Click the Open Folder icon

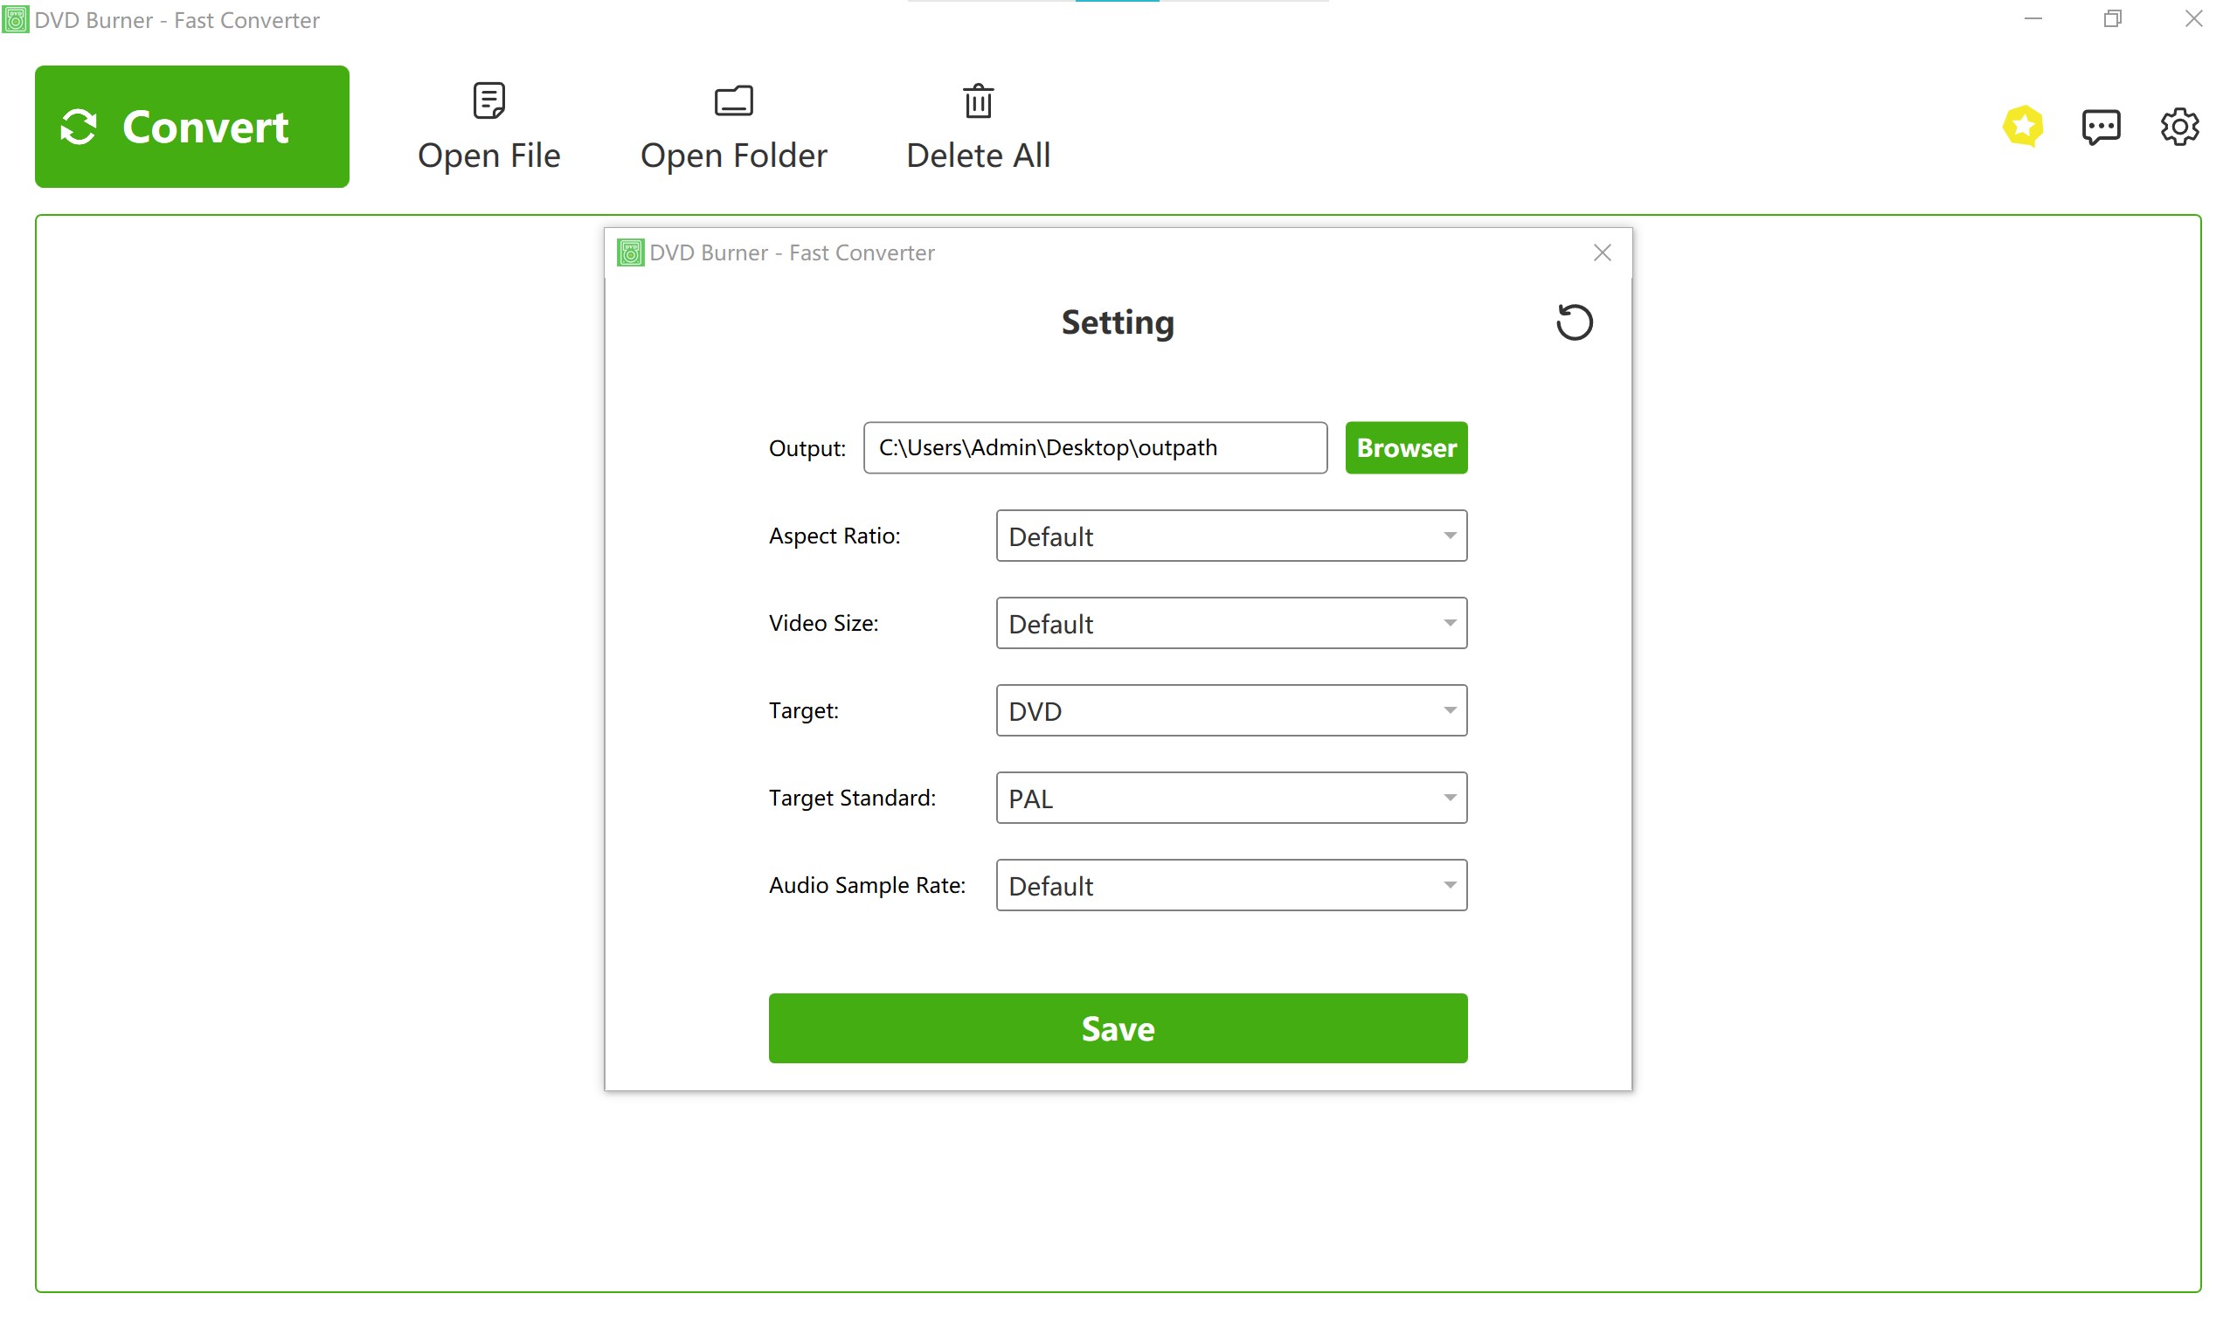click(734, 101)
